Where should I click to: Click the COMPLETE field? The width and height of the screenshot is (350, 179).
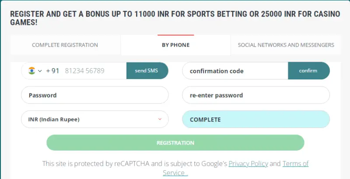(255, 119)
